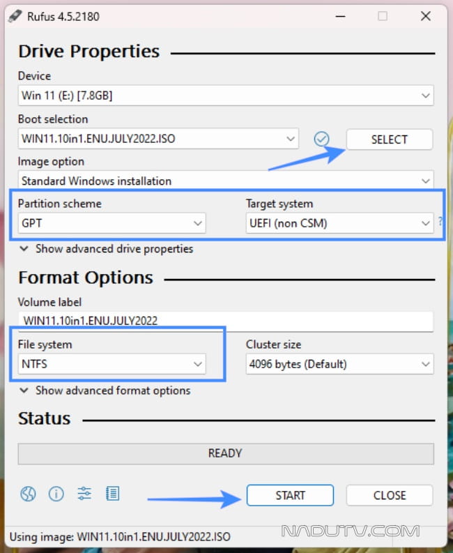Show the log icon
This screenshot has width=453, height=553.
click(x=112, y=494)
